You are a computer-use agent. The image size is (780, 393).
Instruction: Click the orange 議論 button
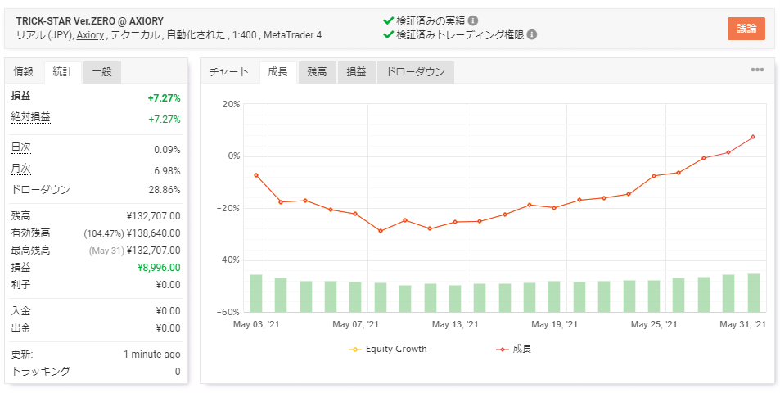click(x=746, y=29)
